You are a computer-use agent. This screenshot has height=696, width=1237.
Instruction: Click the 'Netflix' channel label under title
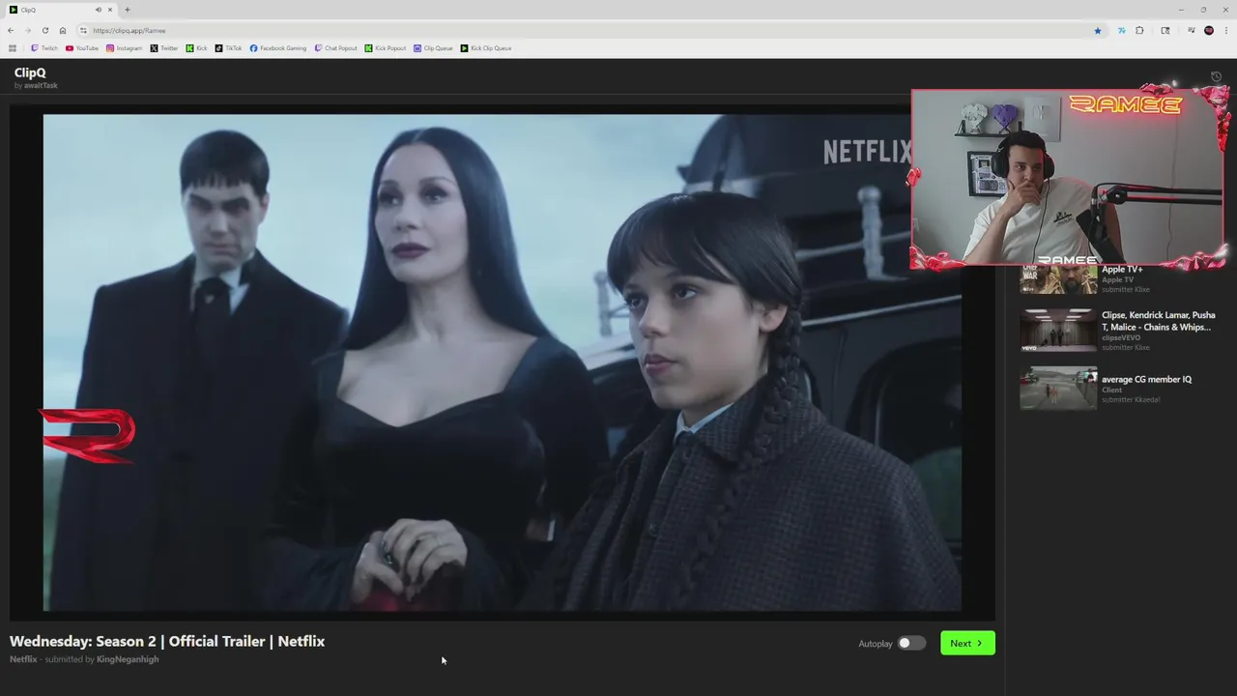coord(23,659)
